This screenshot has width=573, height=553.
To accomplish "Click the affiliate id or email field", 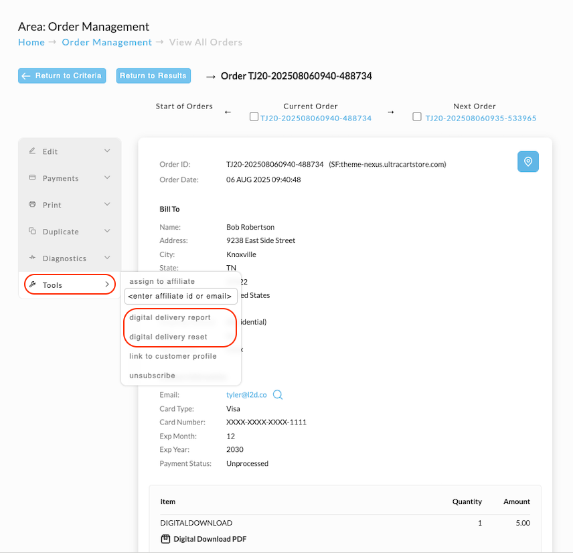I will (181, 297).
